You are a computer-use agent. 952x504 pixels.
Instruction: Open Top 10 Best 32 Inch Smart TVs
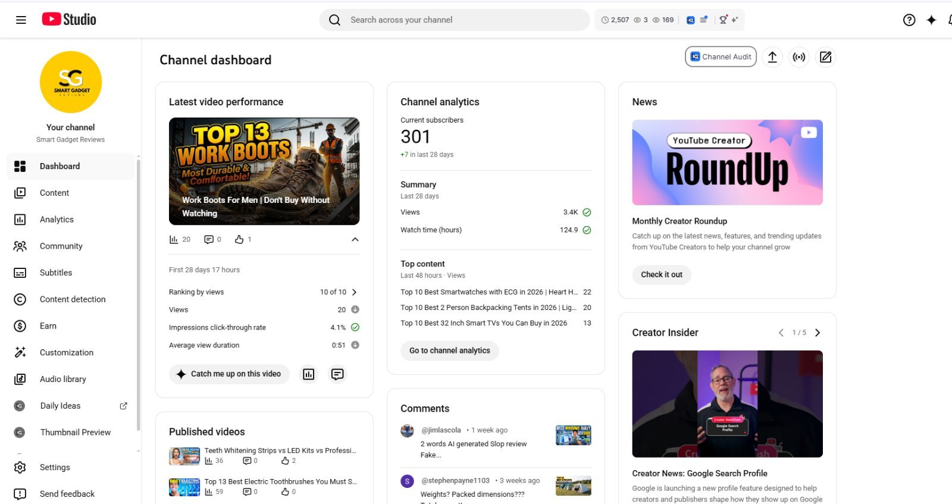[484, 323]
